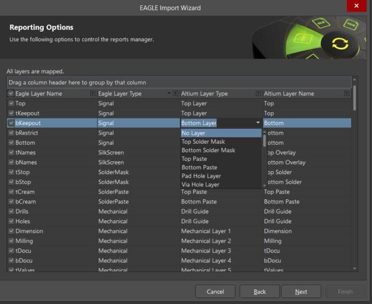Toggle the select-all checkbox in header row
372x304 pixels.
click(x=11, y=93)
